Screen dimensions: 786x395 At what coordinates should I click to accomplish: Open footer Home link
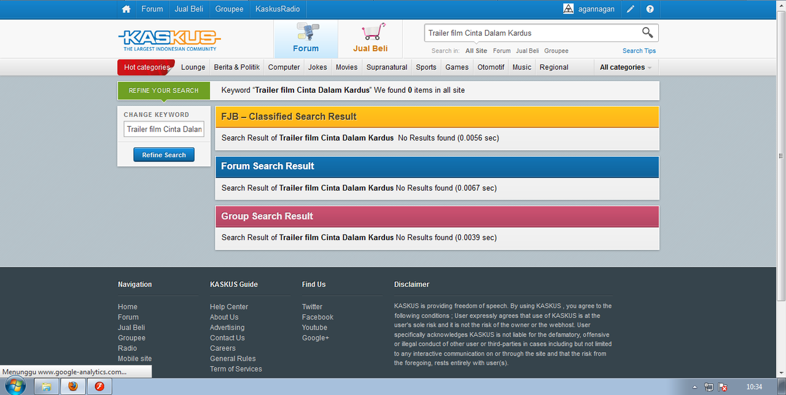(128, 307)
